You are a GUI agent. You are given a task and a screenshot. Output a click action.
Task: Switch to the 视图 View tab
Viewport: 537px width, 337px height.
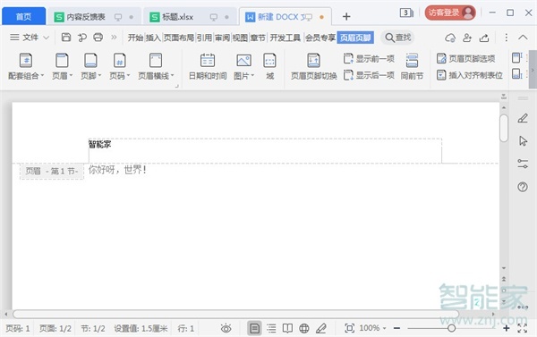click(240, 38)
